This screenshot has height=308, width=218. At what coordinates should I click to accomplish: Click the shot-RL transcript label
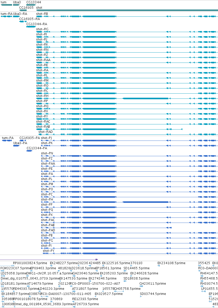[x=42, y=75]
